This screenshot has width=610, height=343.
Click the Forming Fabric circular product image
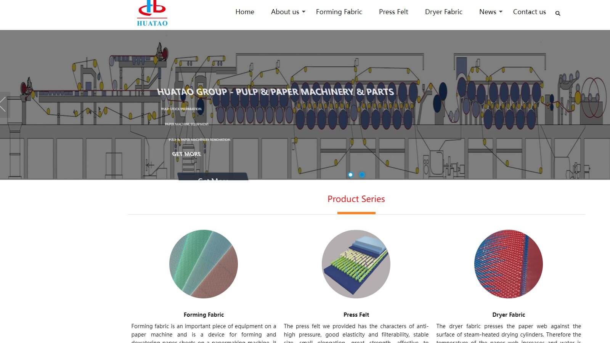(x=204, y=264)
